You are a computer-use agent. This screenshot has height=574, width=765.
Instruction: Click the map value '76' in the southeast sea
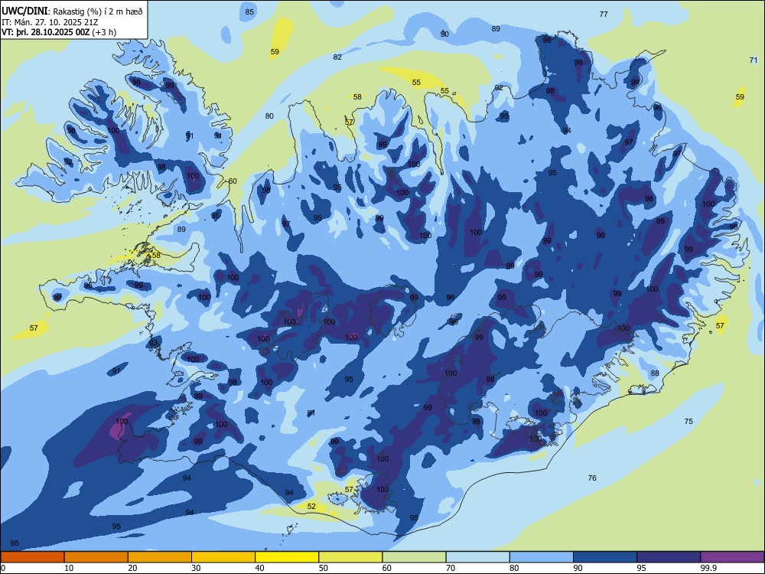click(x=592, y=478)
